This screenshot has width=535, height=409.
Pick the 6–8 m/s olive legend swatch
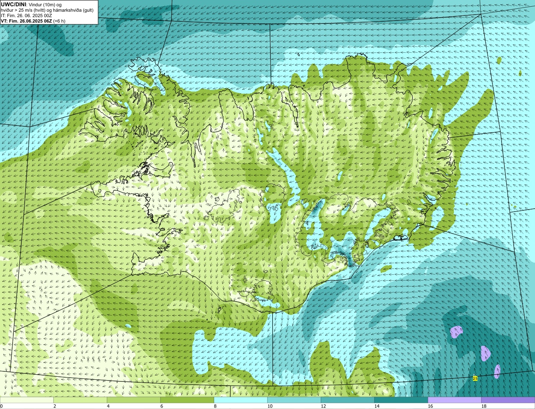pos(187,400)
